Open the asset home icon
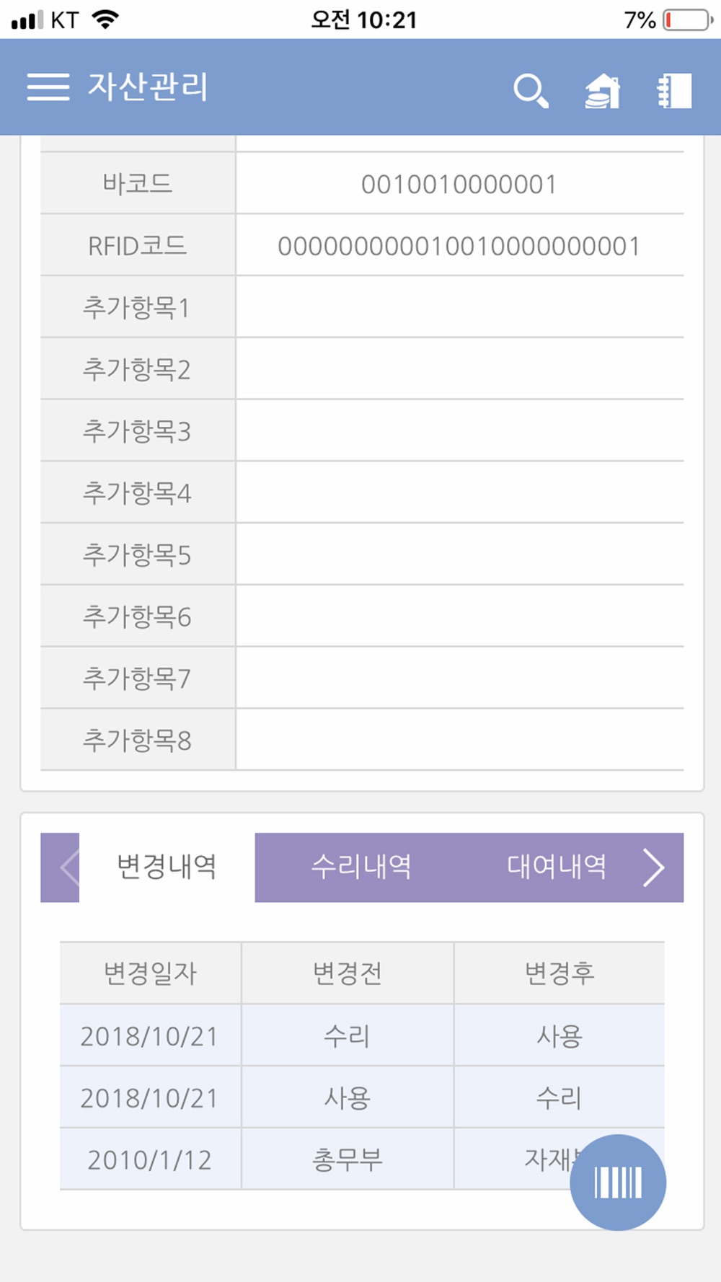Screen dimensions: 721x1282 pyautogui.click(x=602, y=91)
